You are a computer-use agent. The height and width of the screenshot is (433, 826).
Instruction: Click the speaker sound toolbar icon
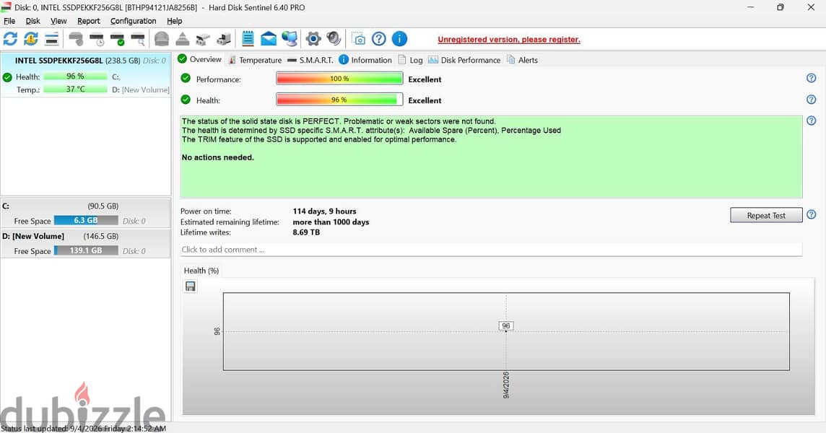[x=334, y=38]
